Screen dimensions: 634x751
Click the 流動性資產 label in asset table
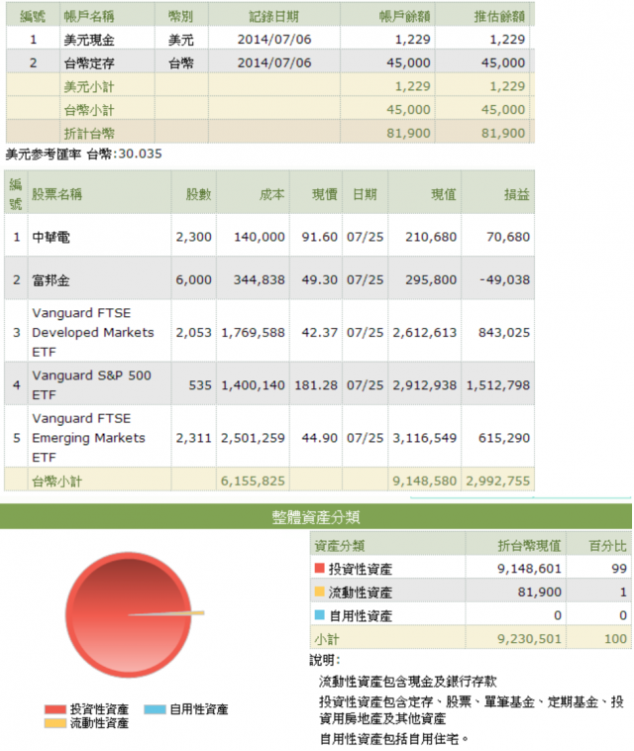pyautogui.click(x=361, y=592)
